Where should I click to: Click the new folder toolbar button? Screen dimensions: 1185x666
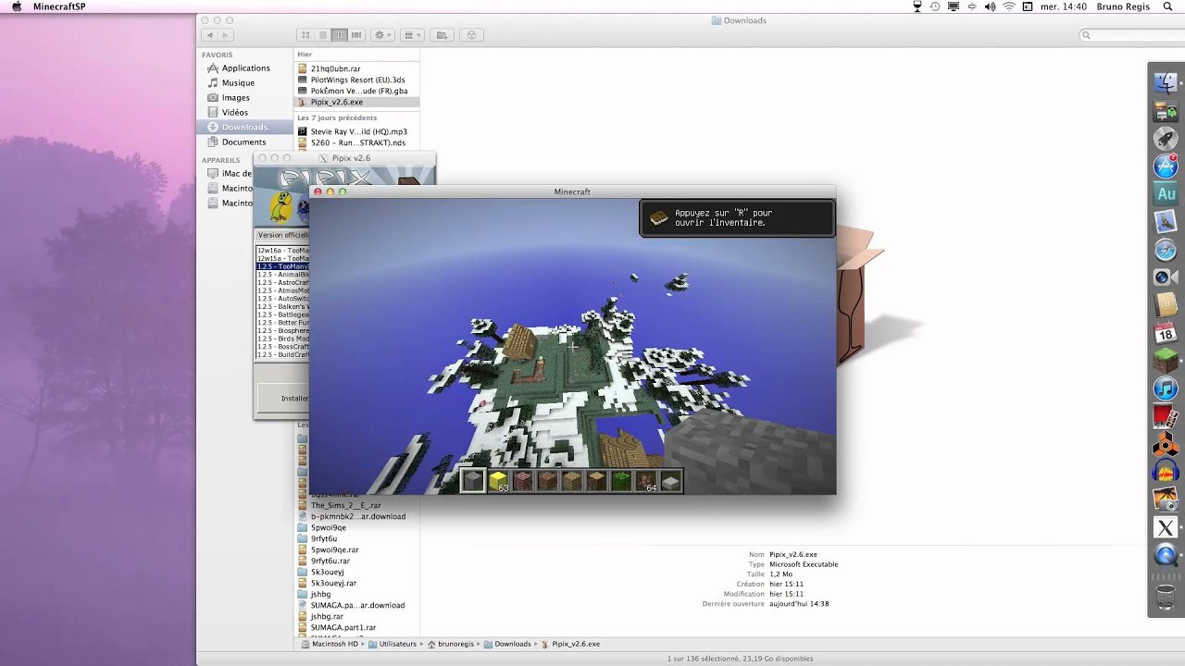(442, 35)
